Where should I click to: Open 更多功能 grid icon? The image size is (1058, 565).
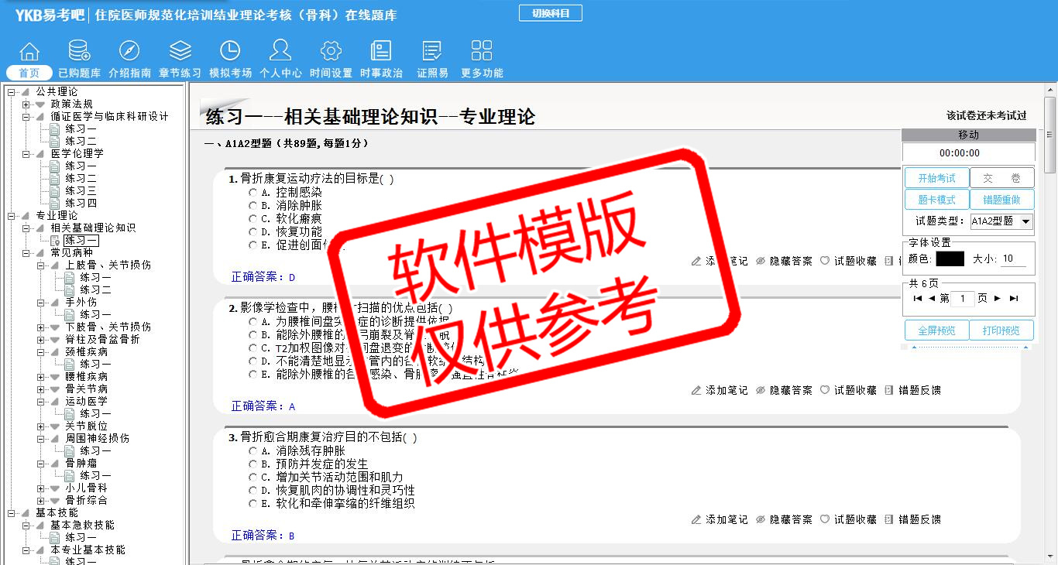pos(482,51)
